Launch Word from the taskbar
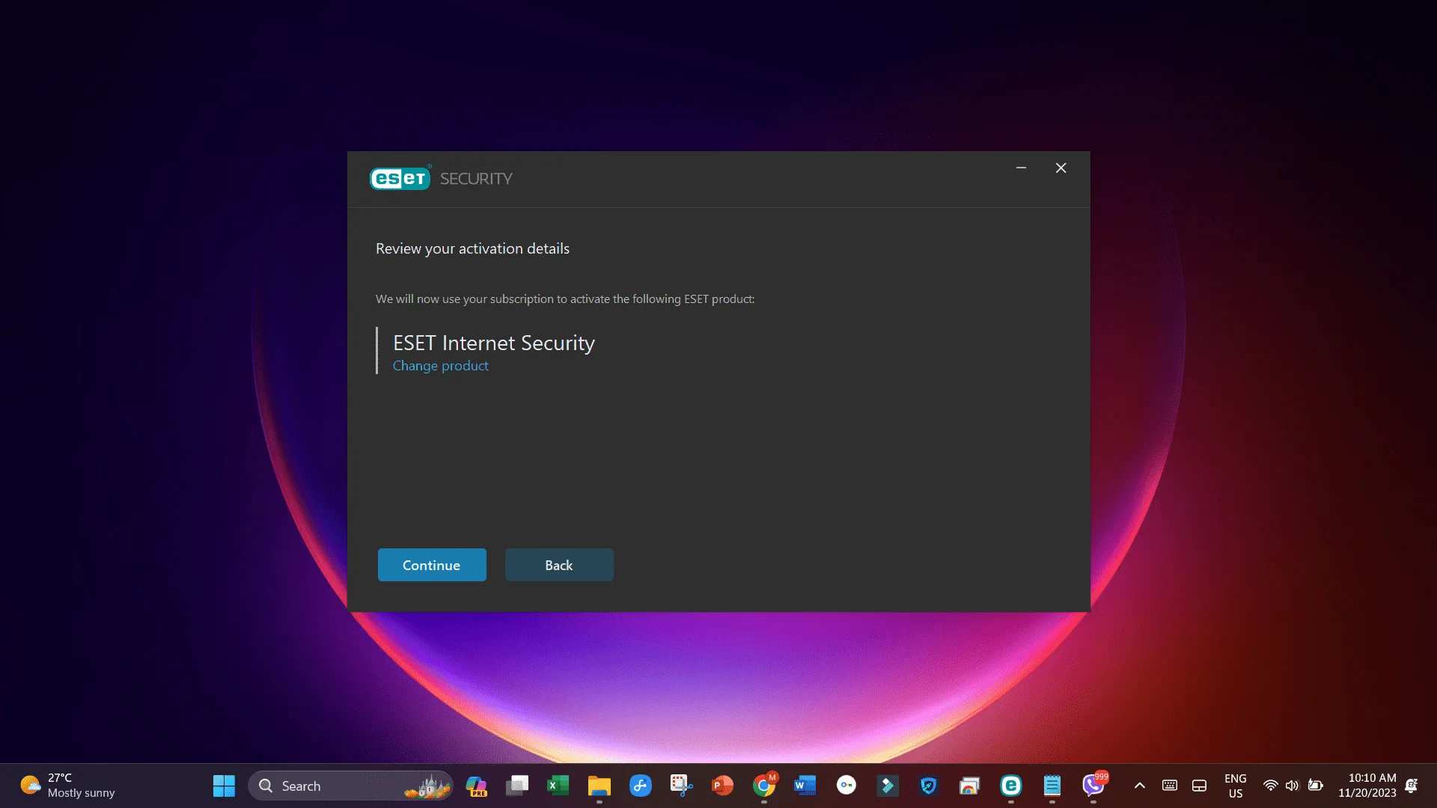 (x=805, y=786)
